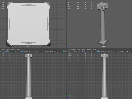This screenshot has height=99, width=132.
Task: Click motion blur icon in bottom-left viewport toolbar
Action: click(36, 51)
